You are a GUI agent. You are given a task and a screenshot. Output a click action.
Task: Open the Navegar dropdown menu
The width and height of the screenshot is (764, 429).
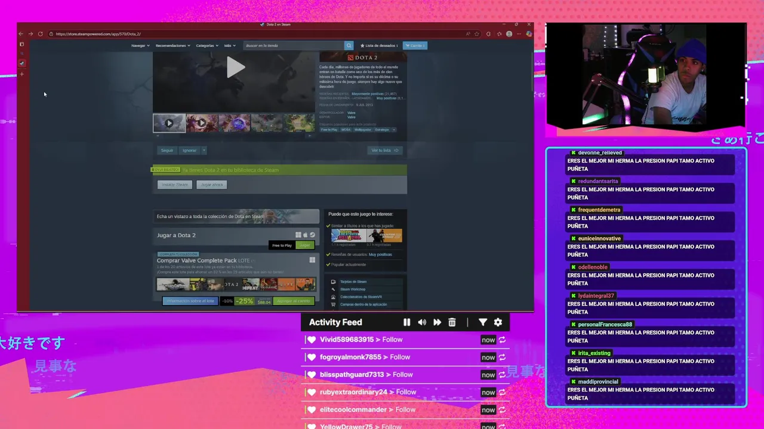(x=140, y=45)
